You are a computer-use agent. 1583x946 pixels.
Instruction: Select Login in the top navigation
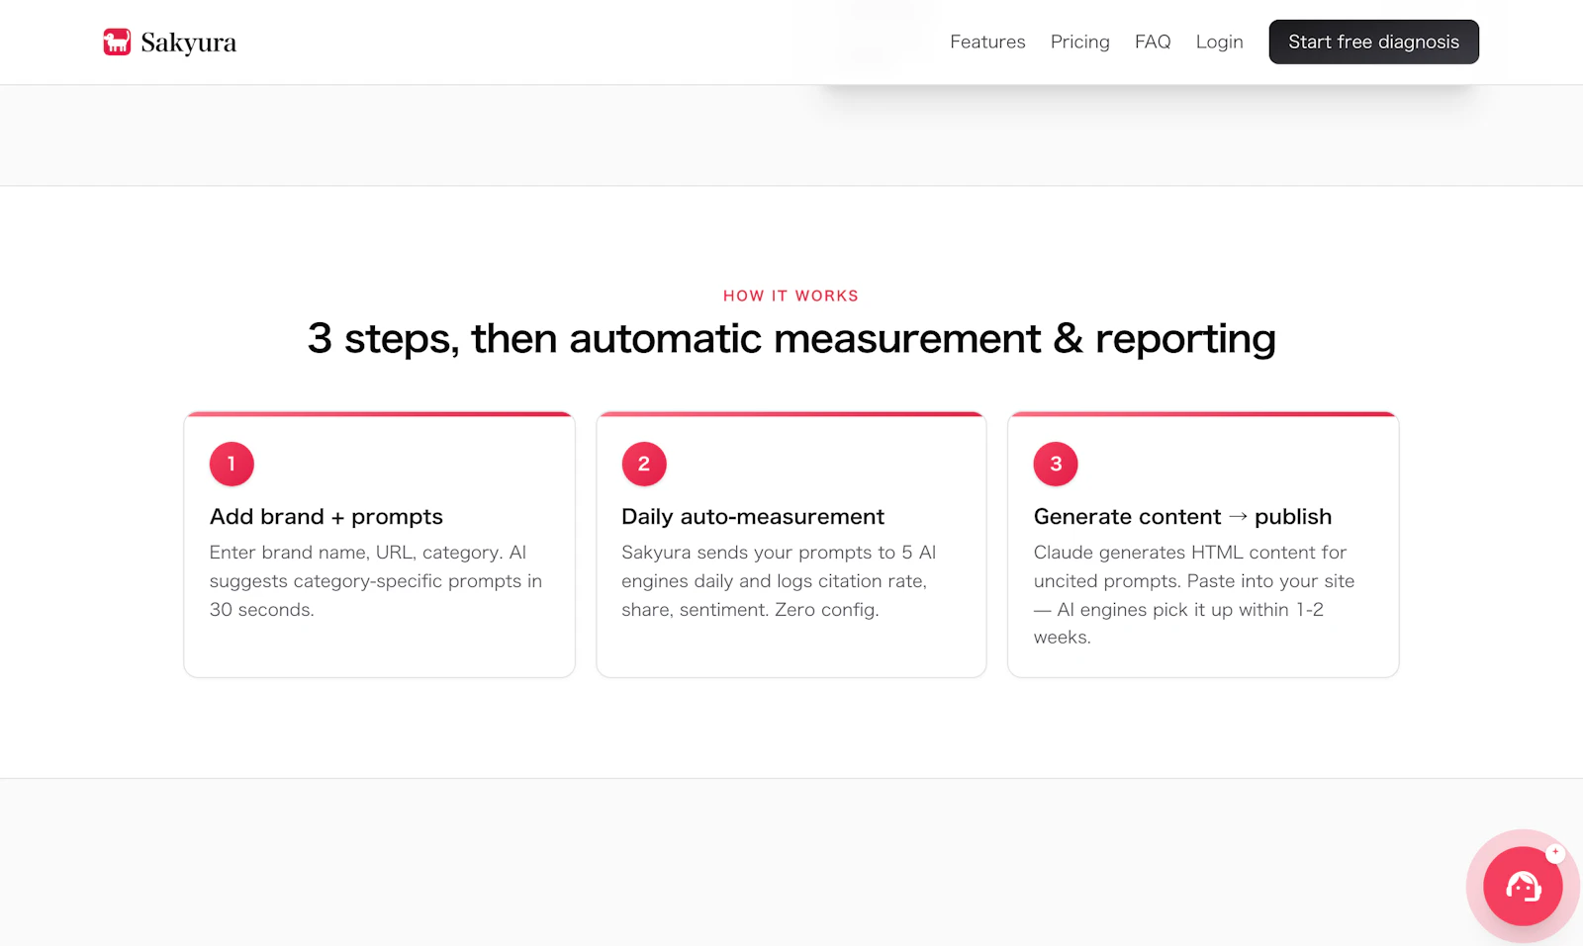tap(1219, 42)
